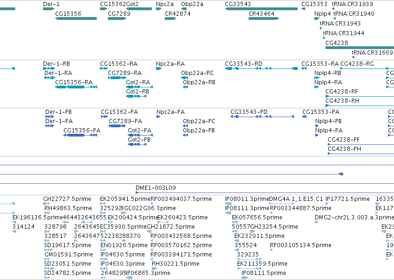The width and height of the screenshot is (394, 280).
Task: Select the CG7289 gene bar
Action: click(117, 19)
